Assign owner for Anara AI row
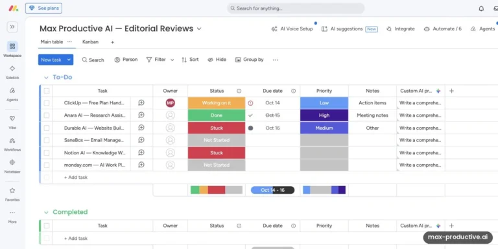Screen dimensions: 498x249 (171, 115)
